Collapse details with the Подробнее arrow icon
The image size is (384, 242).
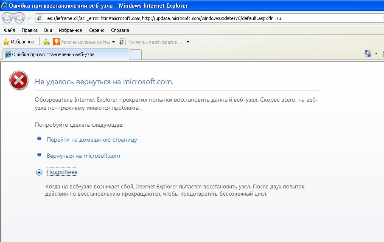click(39, 172)
